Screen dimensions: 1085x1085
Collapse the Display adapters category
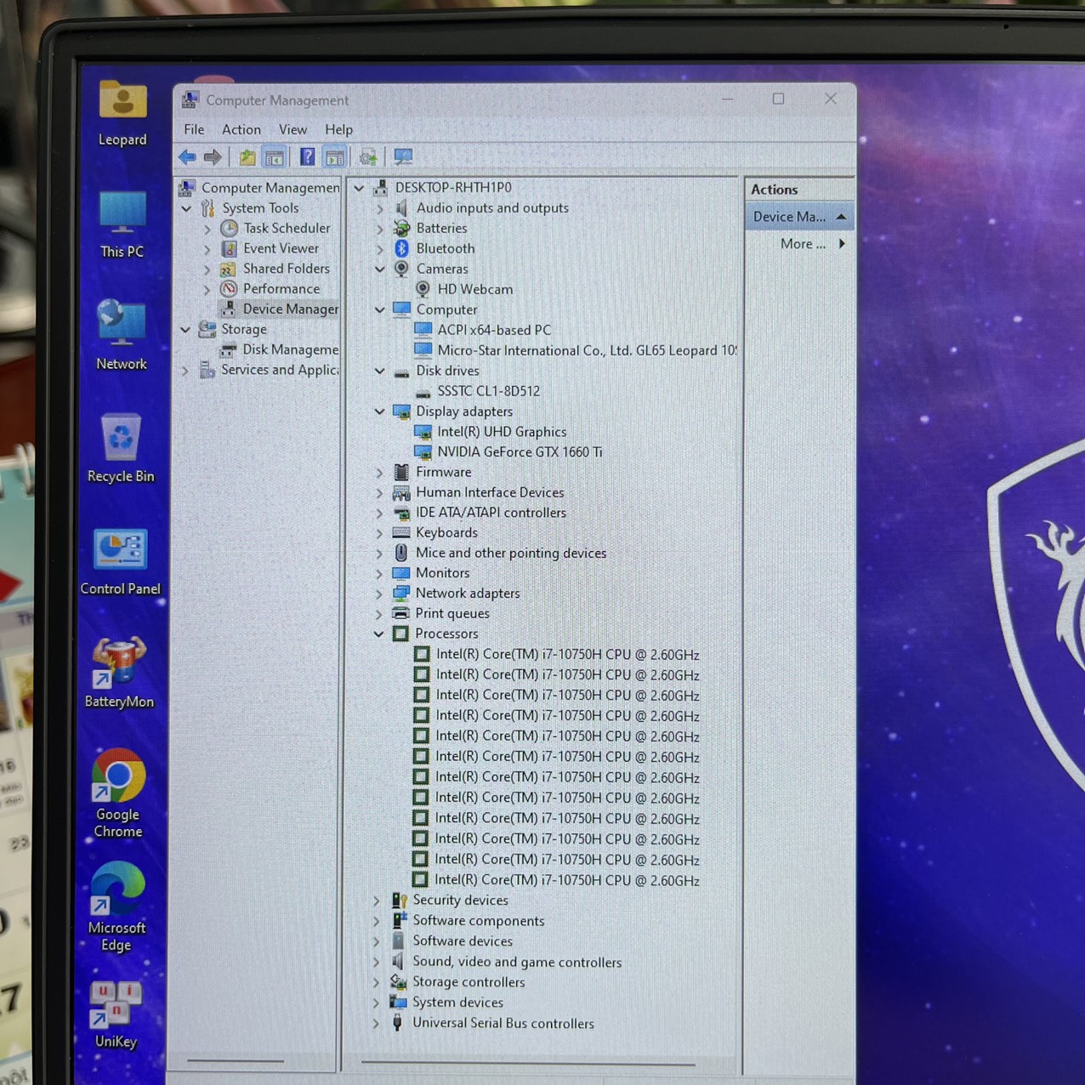[380, 412]
